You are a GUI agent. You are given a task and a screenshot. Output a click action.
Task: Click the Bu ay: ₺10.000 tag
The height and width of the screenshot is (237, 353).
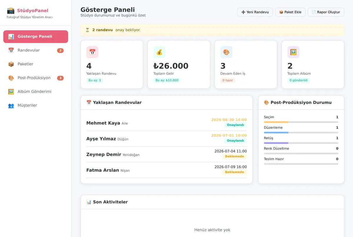click(x=167, y=80)
